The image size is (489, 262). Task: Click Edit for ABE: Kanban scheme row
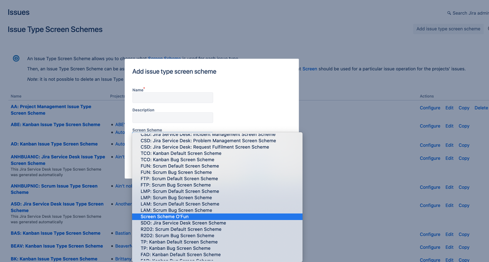point(449,126)
